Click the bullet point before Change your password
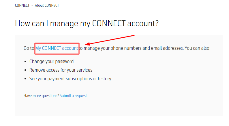The width and height of the screenshot is (229, 126). (25, 62)
